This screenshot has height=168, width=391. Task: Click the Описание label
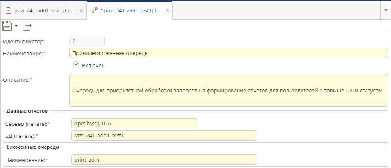[x=18, y=80]
